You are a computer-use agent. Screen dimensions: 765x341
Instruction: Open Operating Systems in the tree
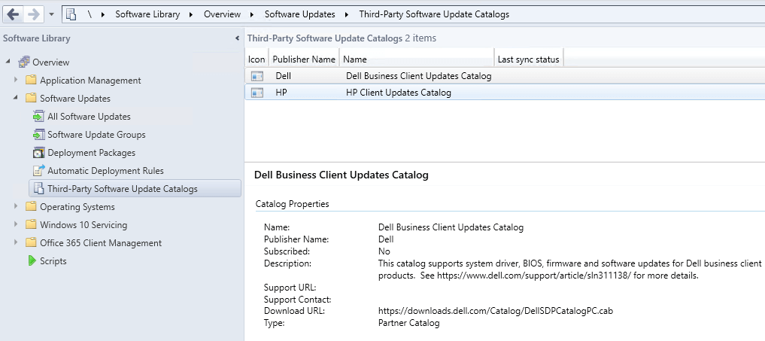77,207
